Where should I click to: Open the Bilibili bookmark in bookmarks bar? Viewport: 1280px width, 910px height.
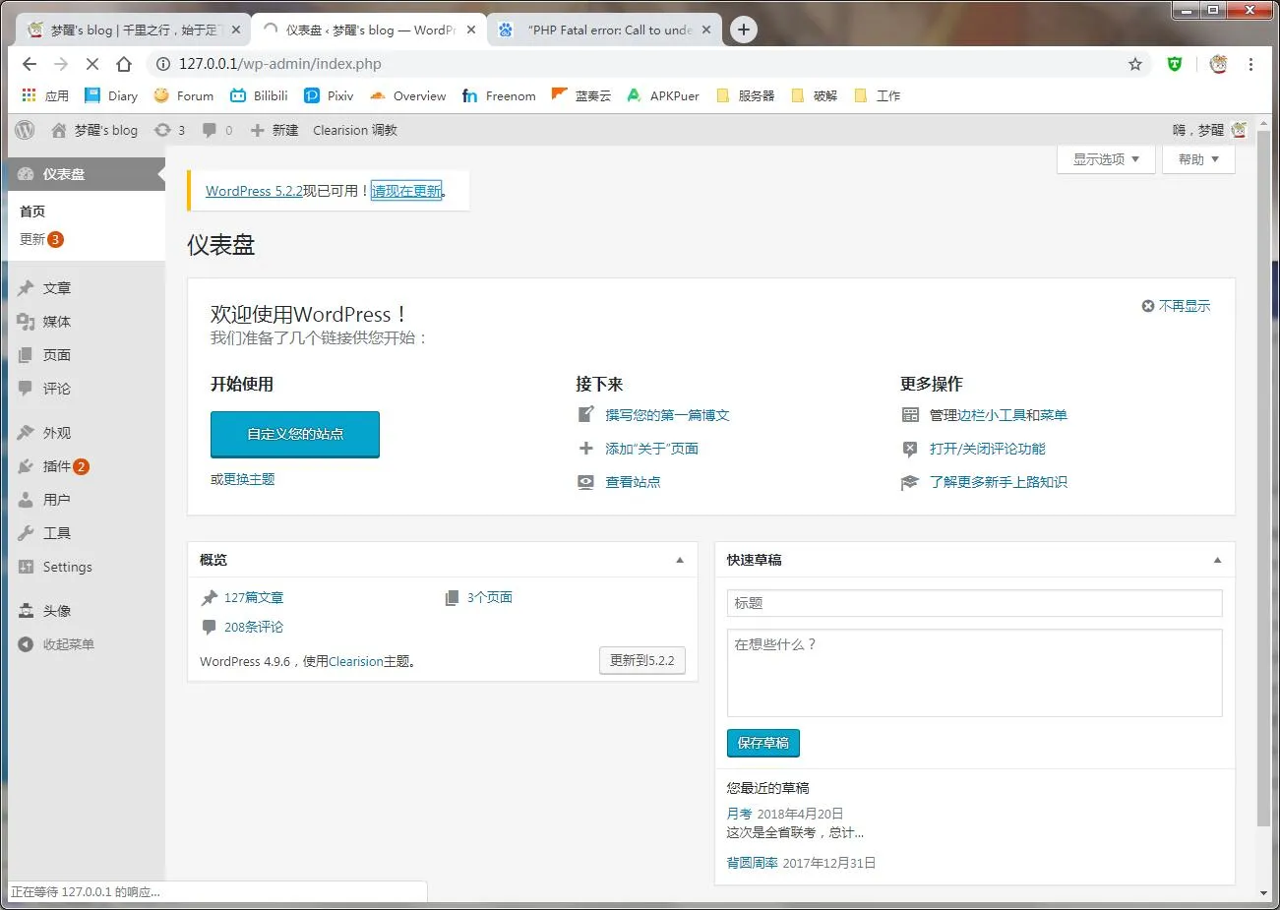(x=258, y=95)
